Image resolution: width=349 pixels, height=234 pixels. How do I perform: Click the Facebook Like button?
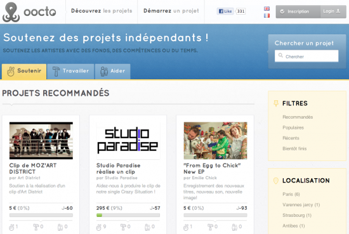[x=225, y=11]
